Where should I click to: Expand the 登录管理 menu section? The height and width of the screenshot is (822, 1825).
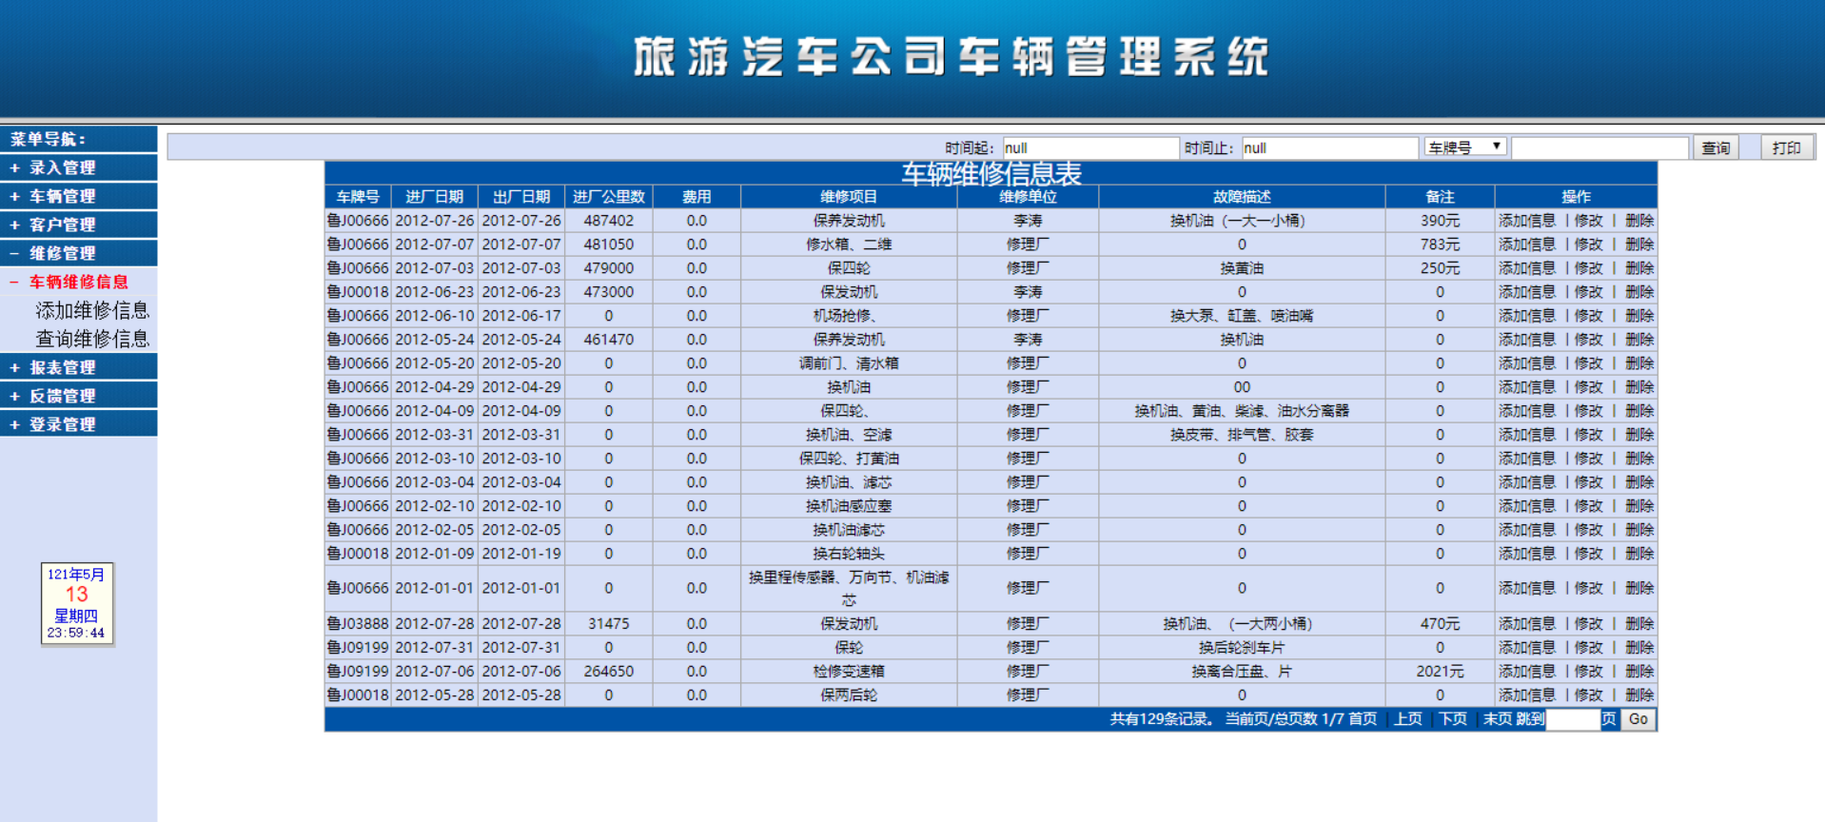coord(78,424)
